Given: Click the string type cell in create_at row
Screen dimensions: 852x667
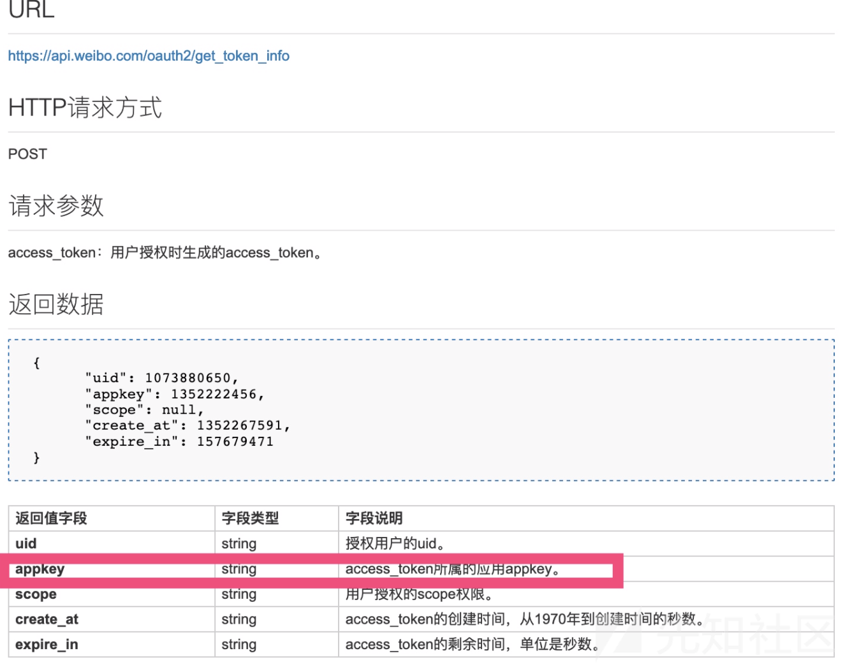Looking at the screenshot, I should coord(277,619).
